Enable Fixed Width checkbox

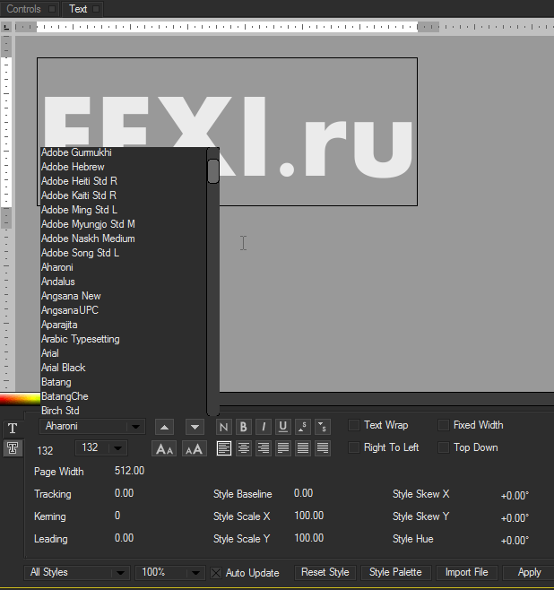444,425
